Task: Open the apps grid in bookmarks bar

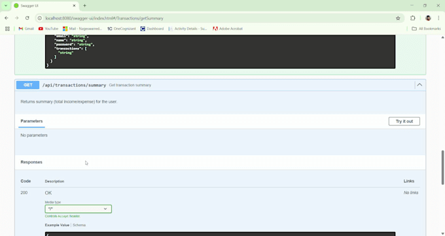Action: click(7, 29)
